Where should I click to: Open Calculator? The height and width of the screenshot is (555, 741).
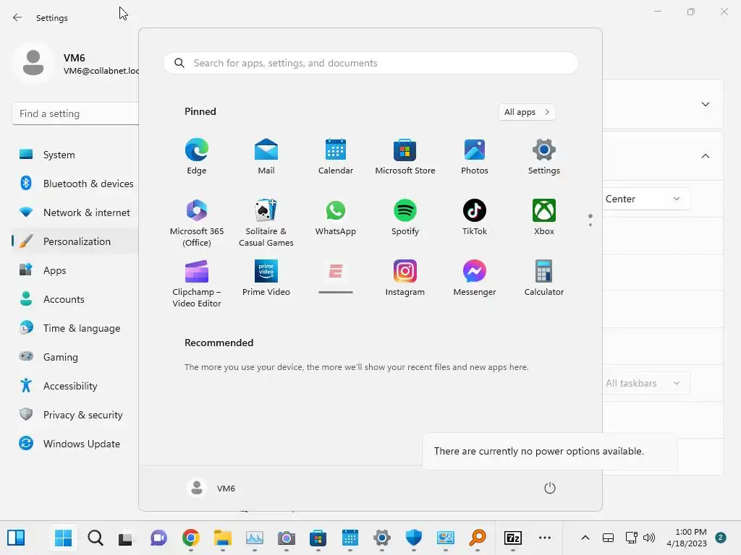[544, 278]
